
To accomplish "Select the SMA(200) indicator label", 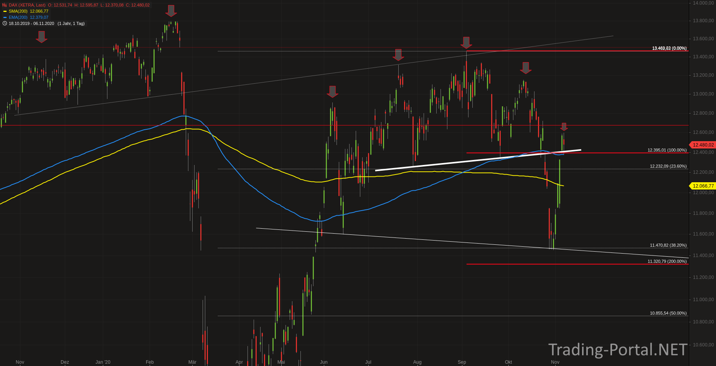I will [x=18, y=12].
